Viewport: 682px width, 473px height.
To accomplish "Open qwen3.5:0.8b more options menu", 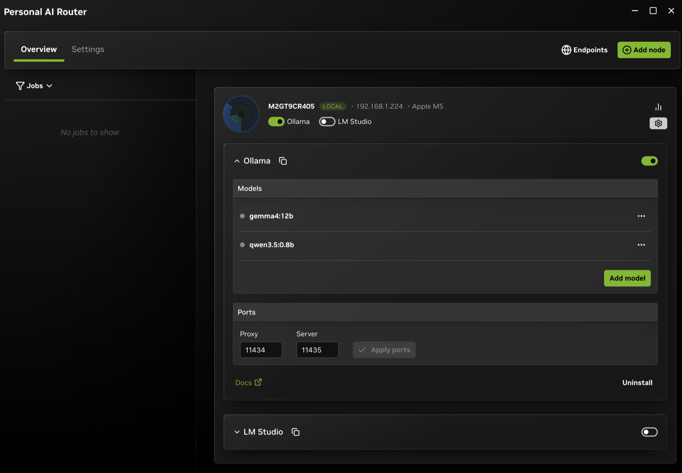I will [641, 245].
